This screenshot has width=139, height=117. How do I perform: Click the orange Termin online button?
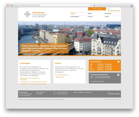coord(97,9)
